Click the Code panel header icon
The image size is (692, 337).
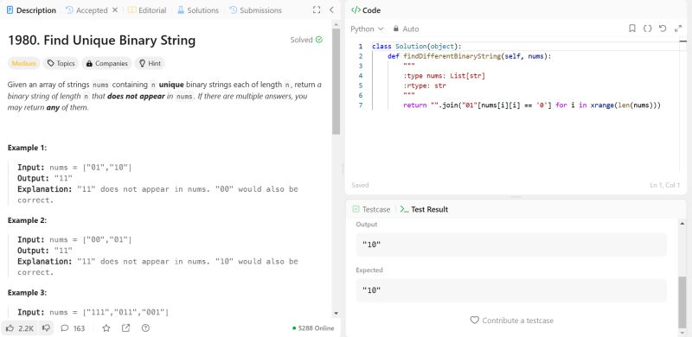point(356,10)
